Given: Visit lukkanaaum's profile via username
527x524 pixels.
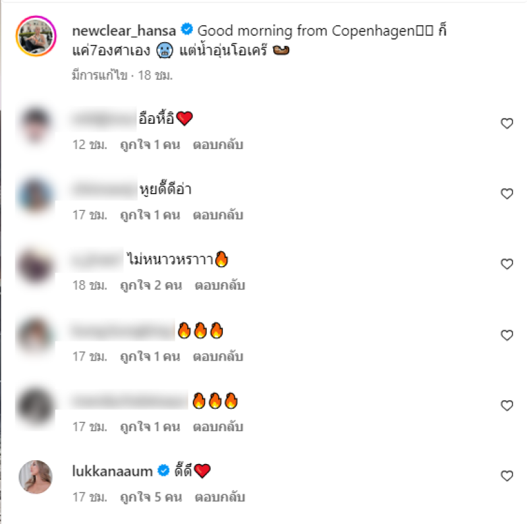Looking at the screenshot, I should click(112, 471).
